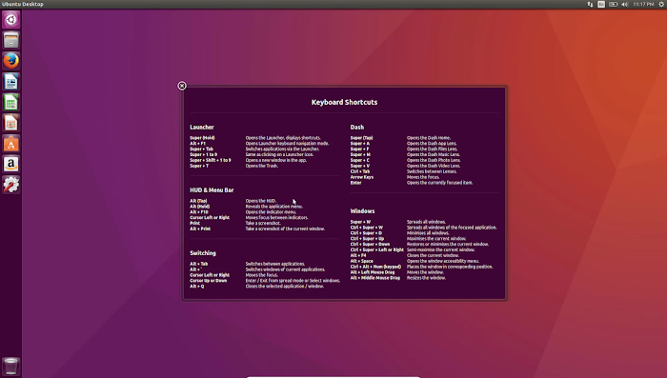Click 'Reveals the application menu.' text
This screenshot has width=667, height=378.
coord(274,207)
